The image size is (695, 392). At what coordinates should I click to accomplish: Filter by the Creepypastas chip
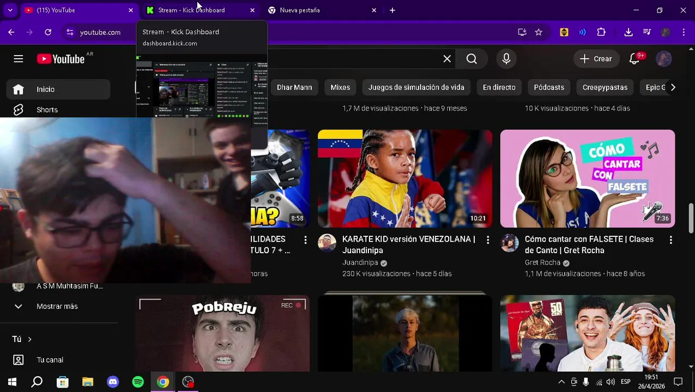pyautogui.click(x=605, y=87)
